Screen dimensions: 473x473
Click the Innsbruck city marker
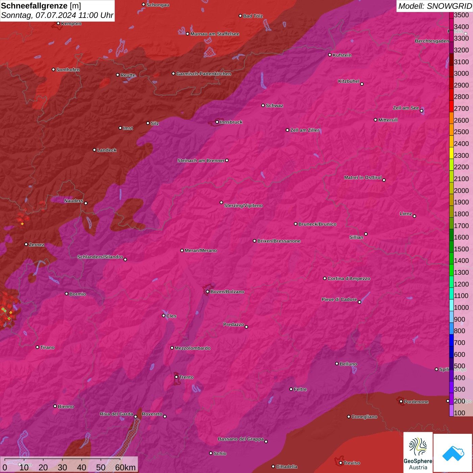pos(217,122)
